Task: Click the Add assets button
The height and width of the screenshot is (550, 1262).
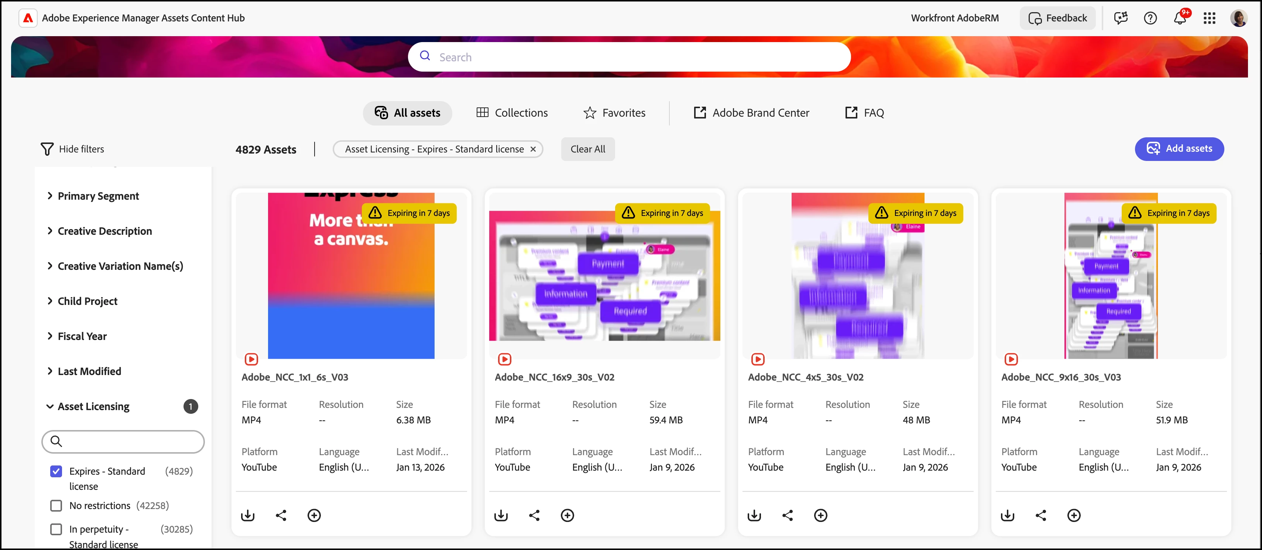Action: [x=1179, y=149]
